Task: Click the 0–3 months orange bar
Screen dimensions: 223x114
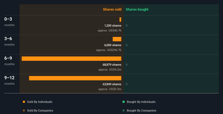Action: pos(120,20)
